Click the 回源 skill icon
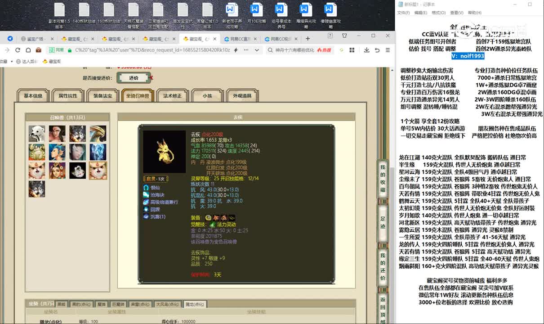The image size is (544, 324). (x=146, y=209)
